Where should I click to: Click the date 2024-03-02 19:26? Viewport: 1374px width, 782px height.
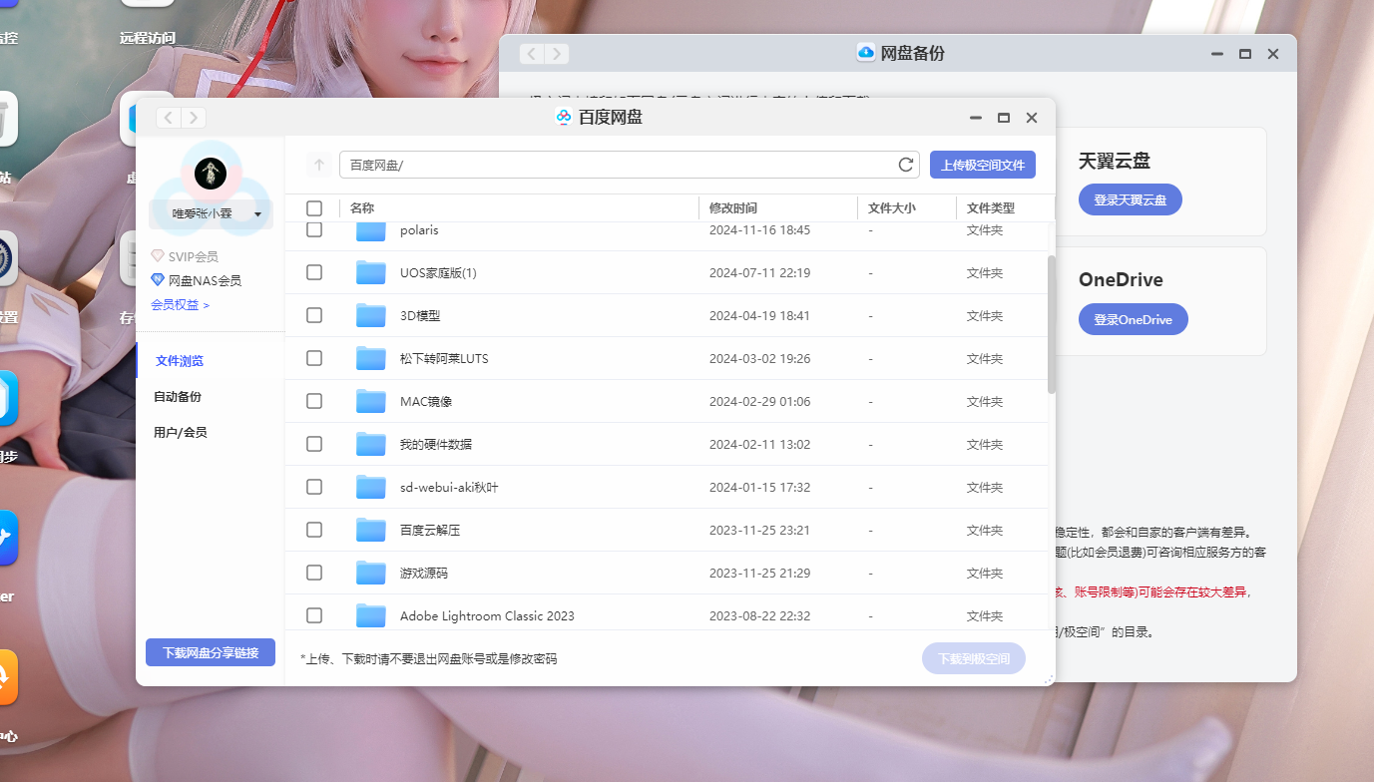click(759, 358)
